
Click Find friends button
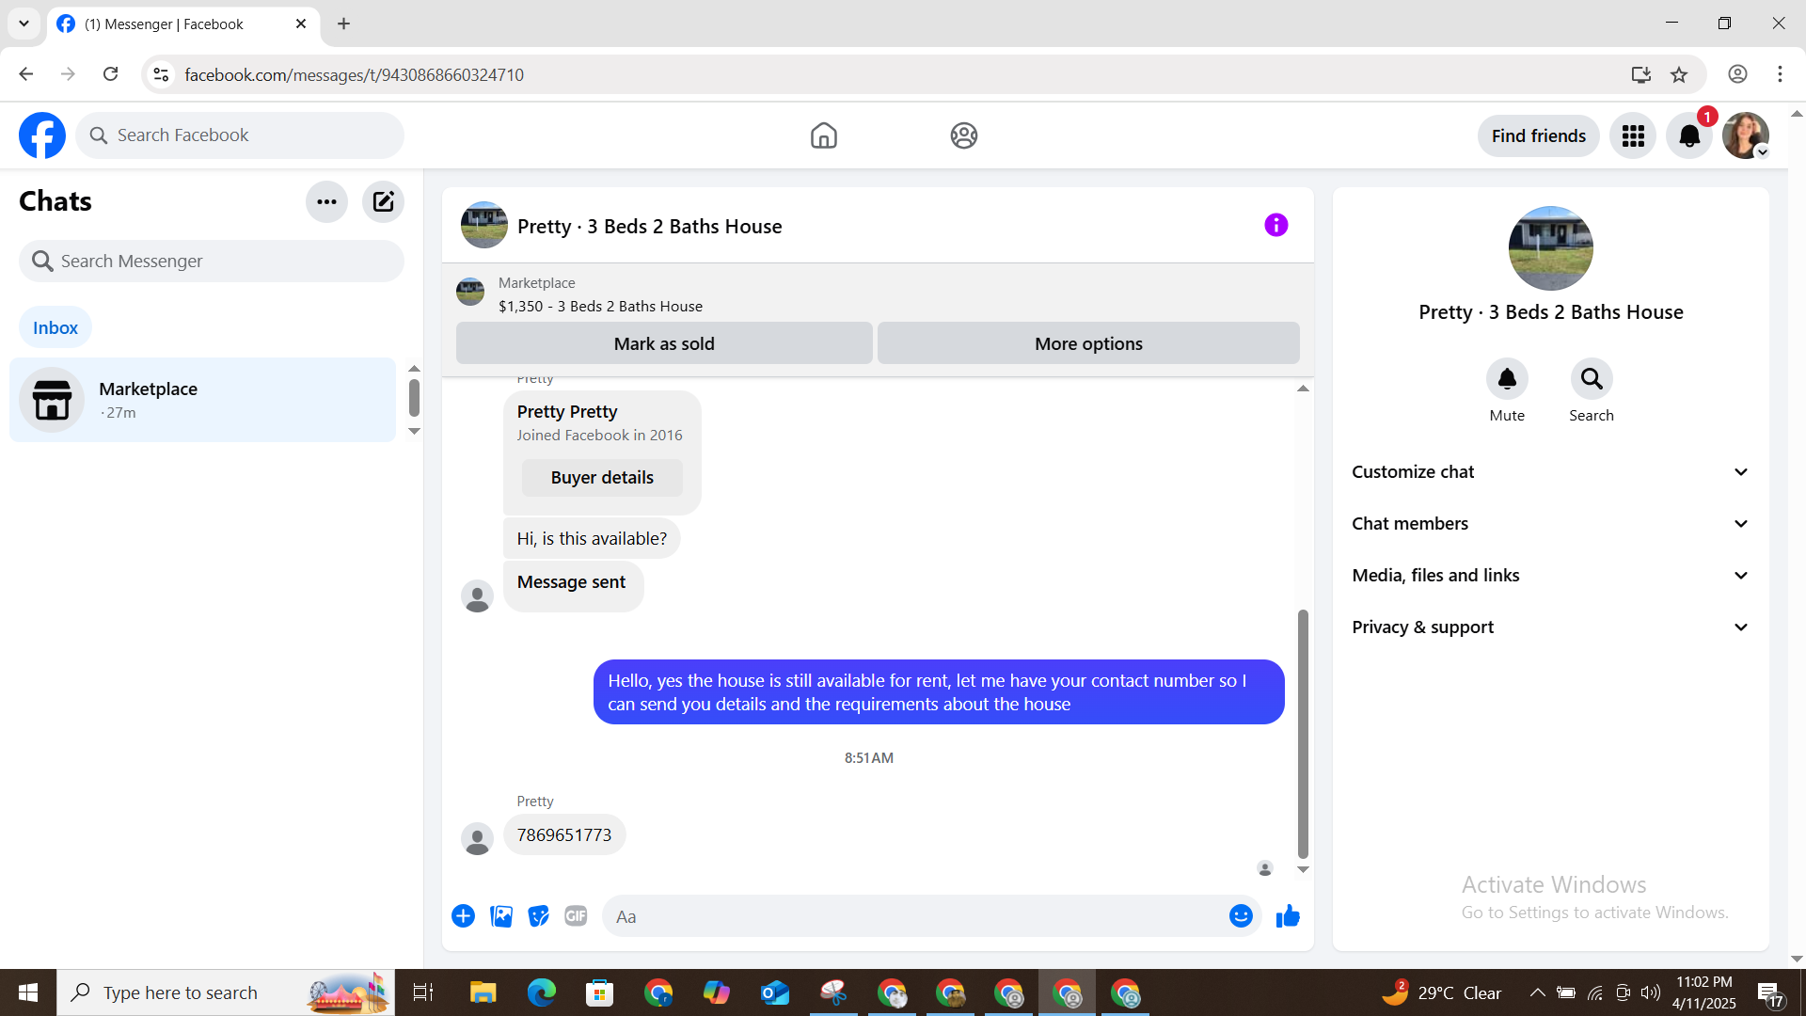click(1539, 136)
